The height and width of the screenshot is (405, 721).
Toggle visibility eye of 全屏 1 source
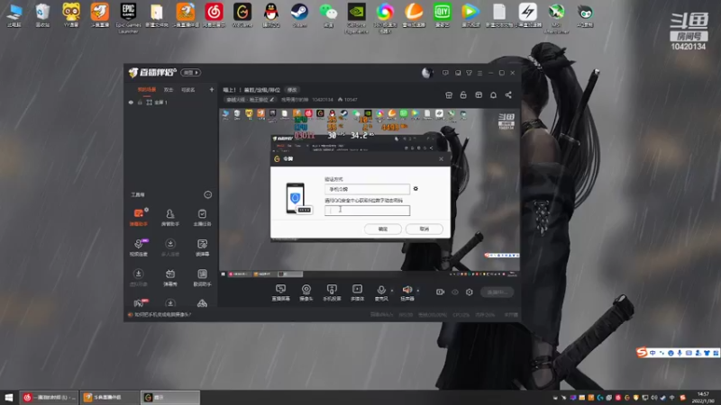[131, 103]
